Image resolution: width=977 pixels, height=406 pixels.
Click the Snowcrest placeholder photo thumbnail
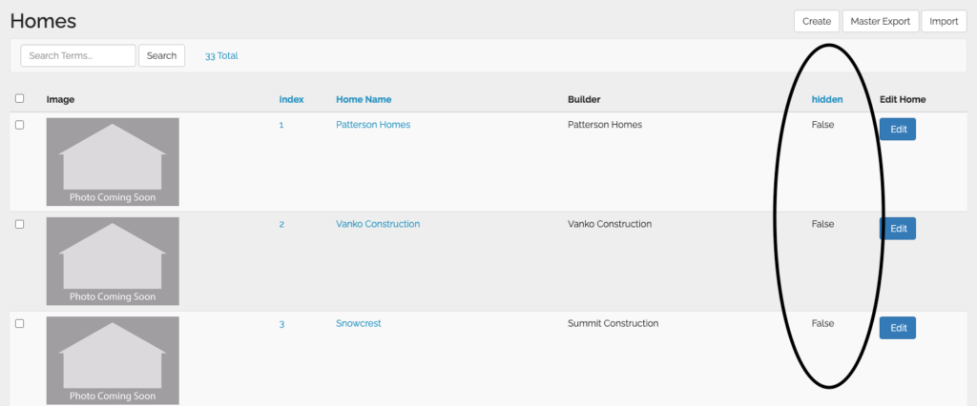pos(113,360)
